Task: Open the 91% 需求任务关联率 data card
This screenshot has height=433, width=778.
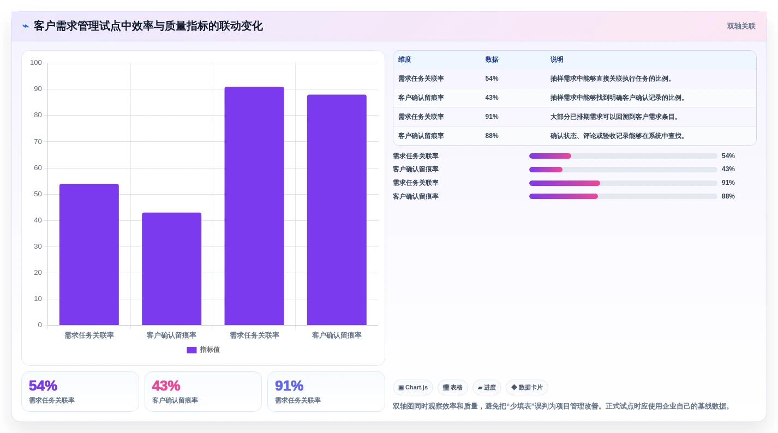Action: tap(326, 392)
